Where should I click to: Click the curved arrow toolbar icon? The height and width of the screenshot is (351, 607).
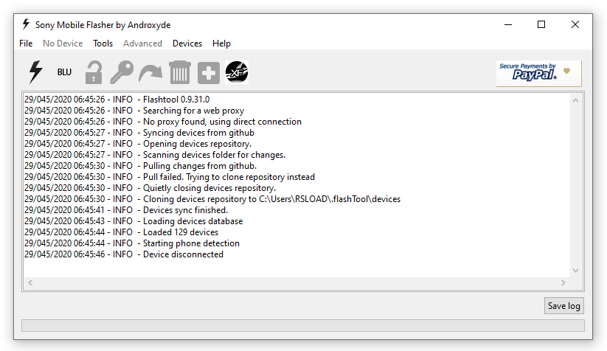150,73
